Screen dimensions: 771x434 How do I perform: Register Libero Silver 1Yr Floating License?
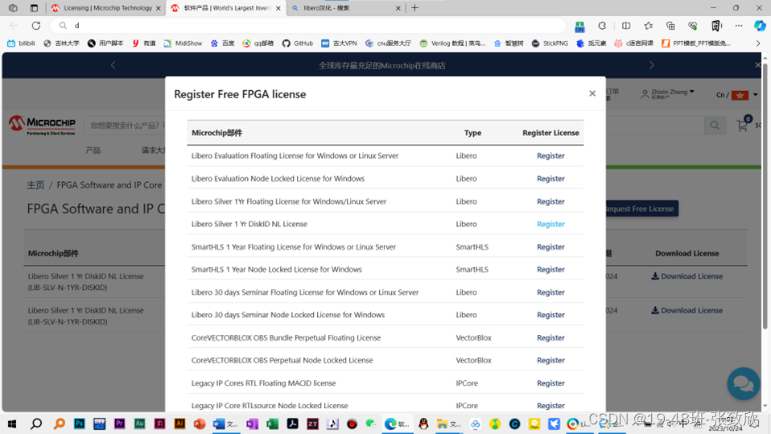coord(550,201)
